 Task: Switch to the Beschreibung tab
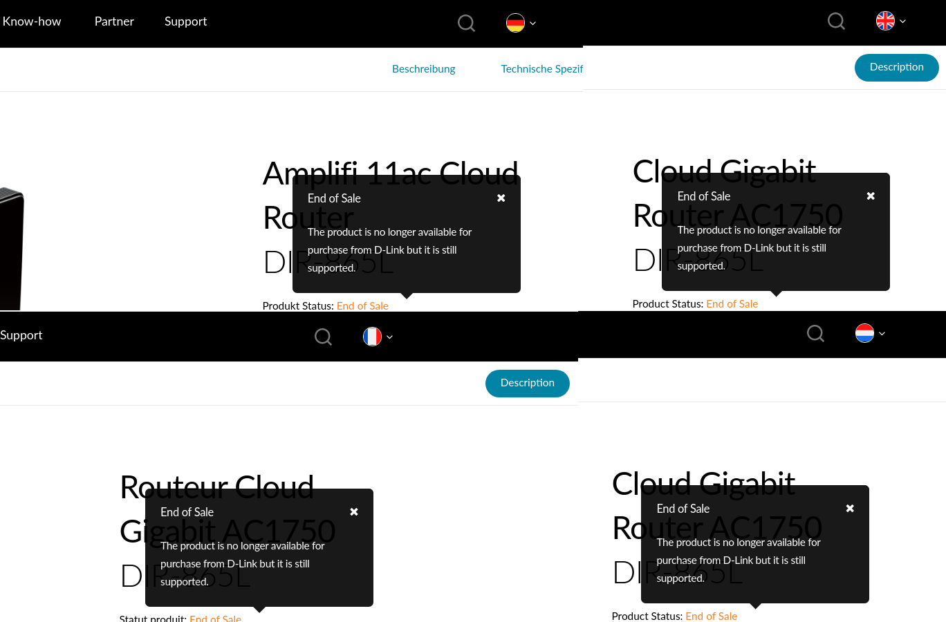(424, 69)
